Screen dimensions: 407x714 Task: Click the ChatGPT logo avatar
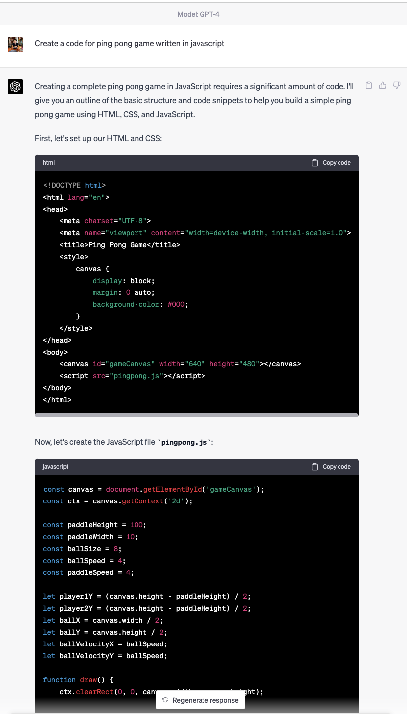coord(15,87)
